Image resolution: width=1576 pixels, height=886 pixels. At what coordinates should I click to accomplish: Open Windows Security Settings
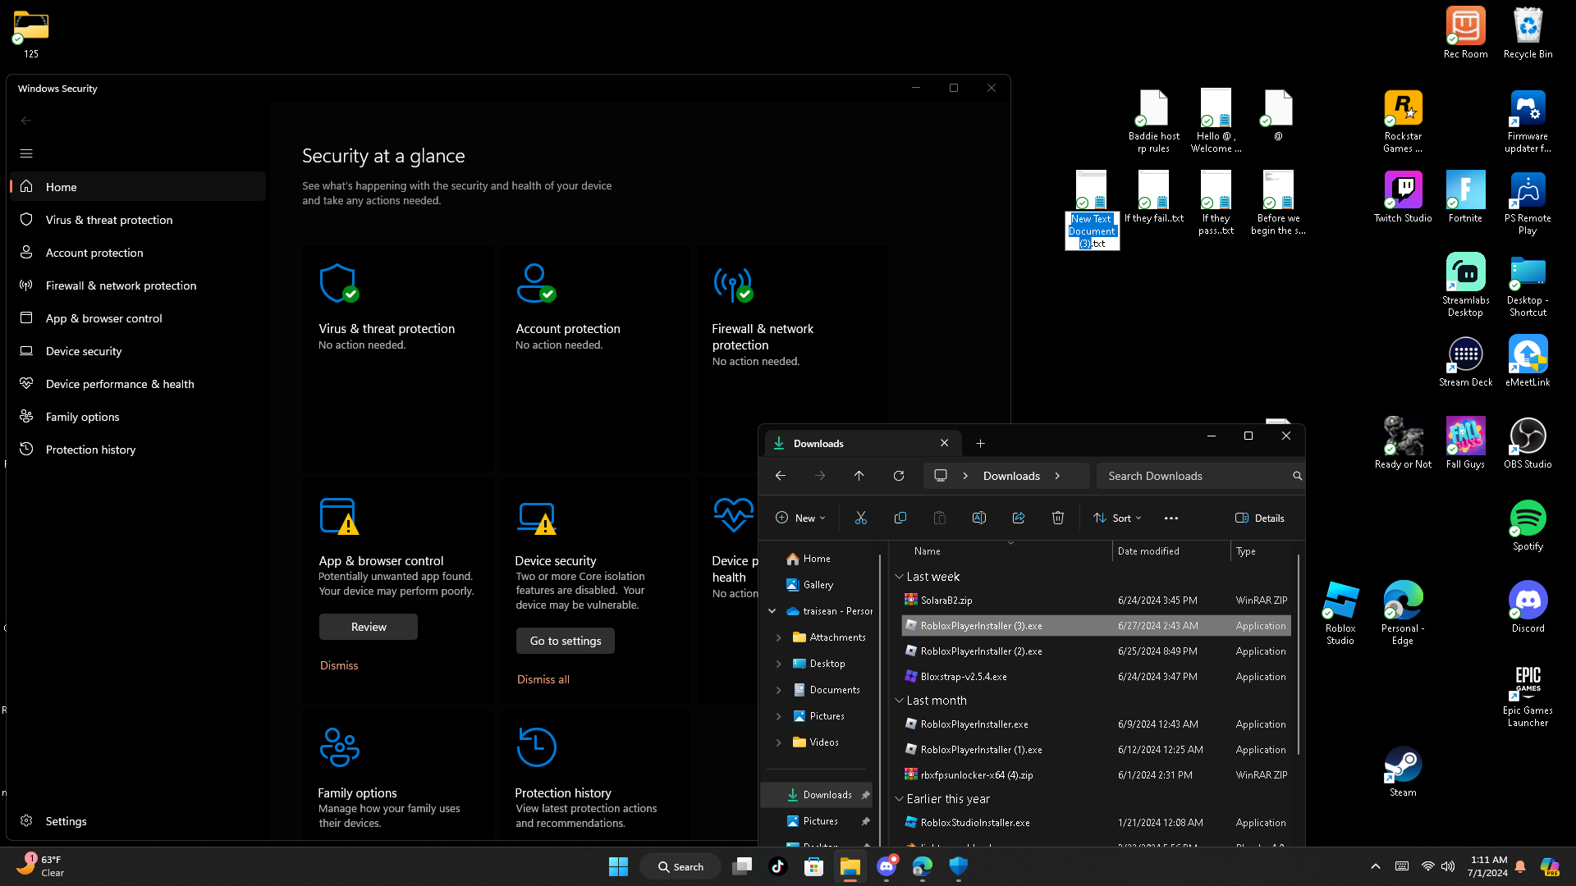point(138,821)
